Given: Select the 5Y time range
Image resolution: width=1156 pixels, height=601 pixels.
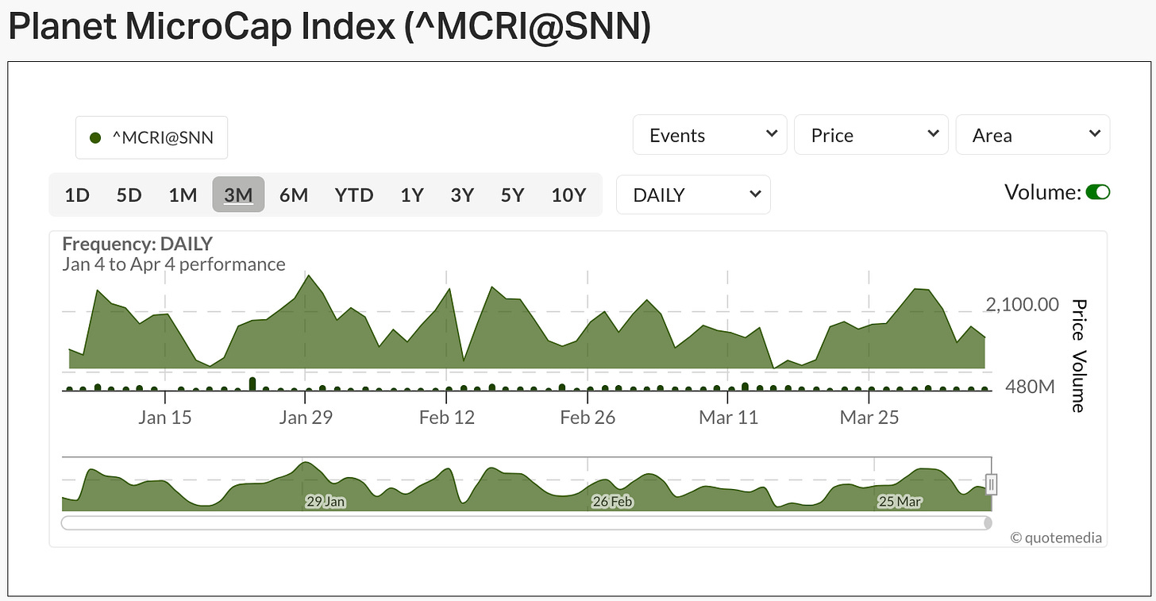Looking at the screenshot, I should coord(513,195).
